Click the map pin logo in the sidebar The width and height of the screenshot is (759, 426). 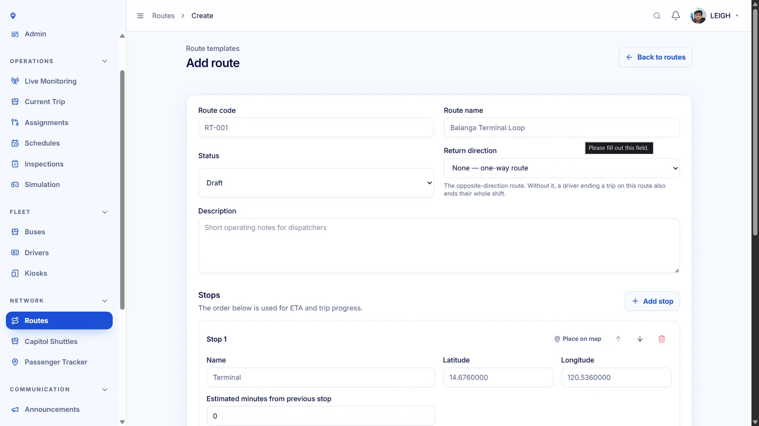click(13, 16)
